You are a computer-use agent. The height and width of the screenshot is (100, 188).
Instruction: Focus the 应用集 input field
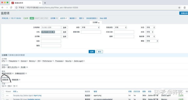click(x=51, y=37)
